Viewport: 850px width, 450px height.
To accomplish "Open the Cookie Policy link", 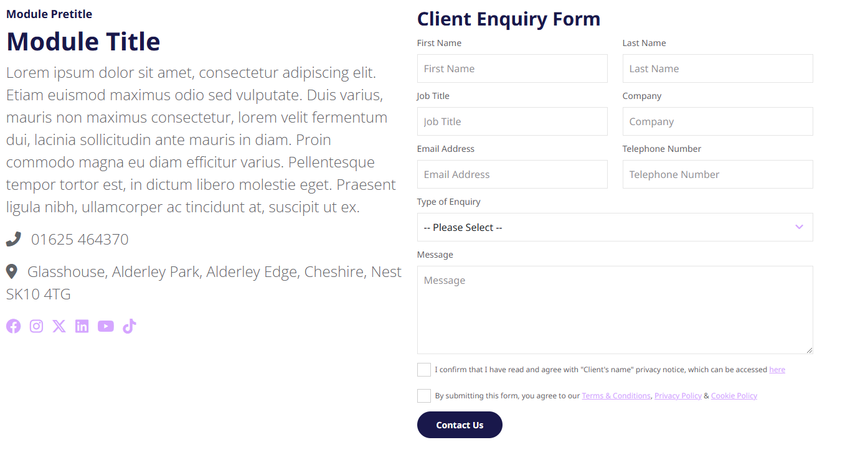I will tap(734, 396).
